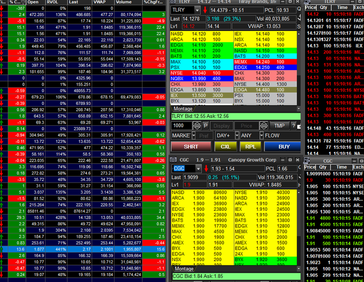Click the red down arrow beside CGC symbol
This screenshot has height=282, width=364.
204,168
